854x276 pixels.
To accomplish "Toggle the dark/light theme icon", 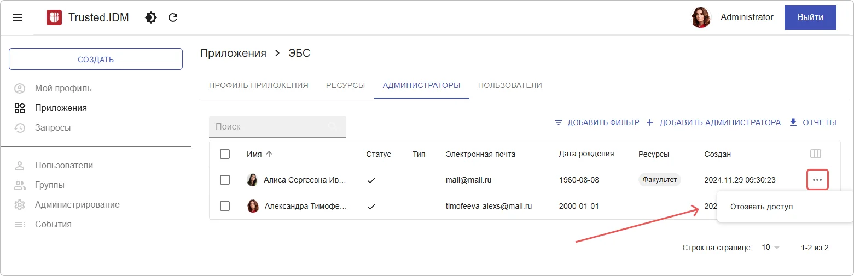I will [151, 17].
